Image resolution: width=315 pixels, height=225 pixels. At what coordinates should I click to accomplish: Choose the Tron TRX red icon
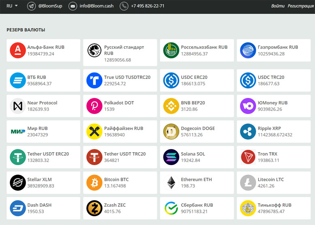click(248, 157)
